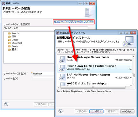
Task: Click the Oracle vendor label under WebLogic
Action: tap(70, 60)
